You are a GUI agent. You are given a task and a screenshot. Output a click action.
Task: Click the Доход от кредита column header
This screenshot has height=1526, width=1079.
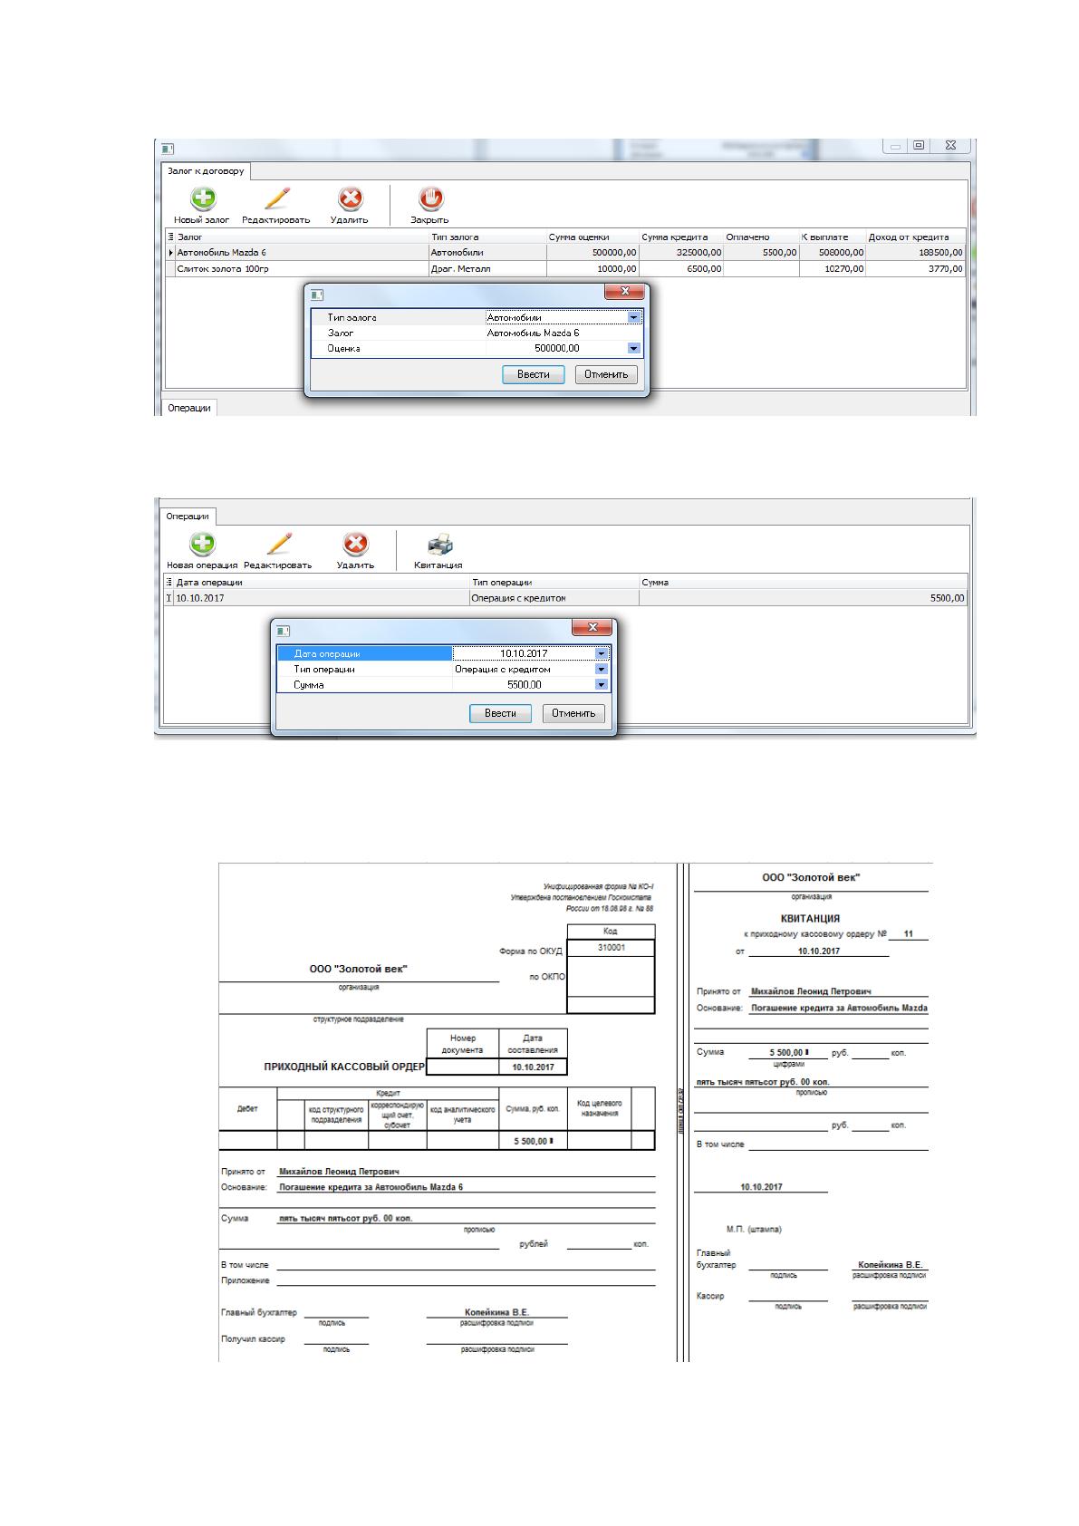click(915, 237)
